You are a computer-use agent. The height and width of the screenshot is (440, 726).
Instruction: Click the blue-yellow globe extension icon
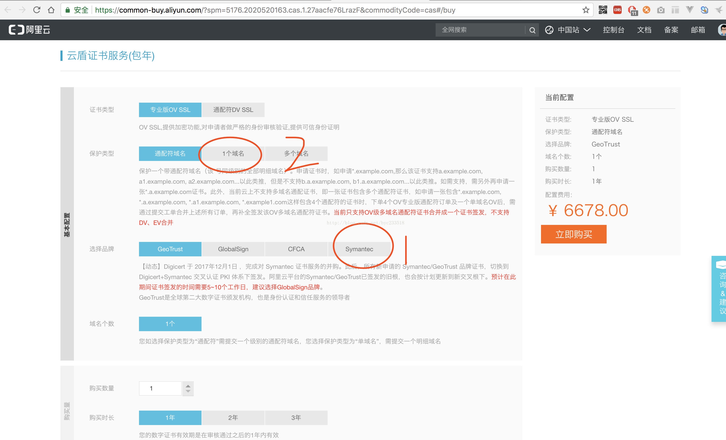pyautogui.click(x=704, y=10)
